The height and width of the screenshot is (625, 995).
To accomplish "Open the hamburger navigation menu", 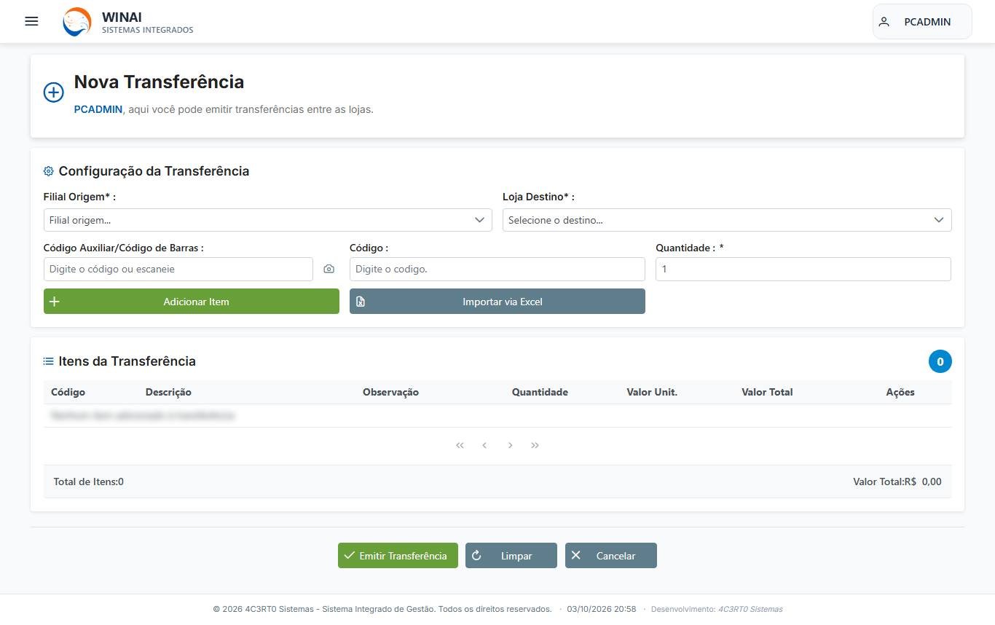I will click(x=31, y=21).
